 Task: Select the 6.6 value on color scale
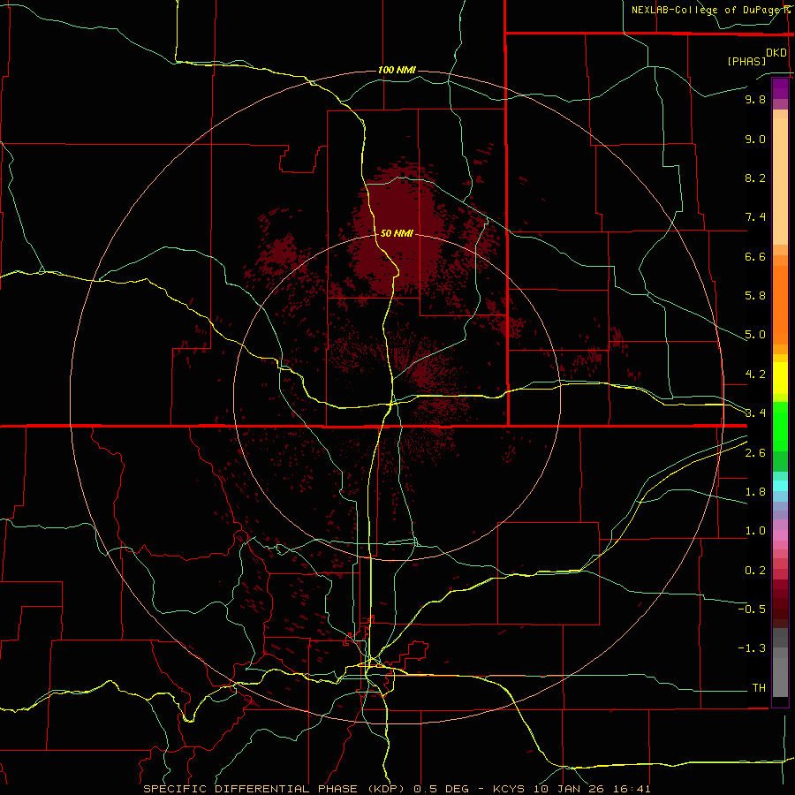[x=755, y=256]
